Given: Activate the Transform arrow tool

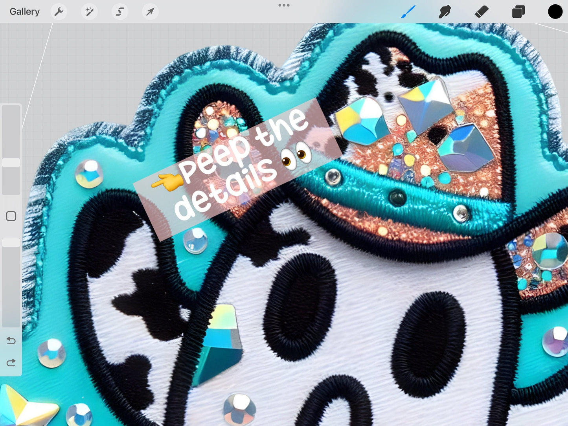Looking at the screenshot, I should click(x=150, y=12).
